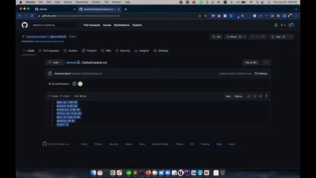Open the Contact GitHub footer link
316x178 pixels.
tap(160, 144)
